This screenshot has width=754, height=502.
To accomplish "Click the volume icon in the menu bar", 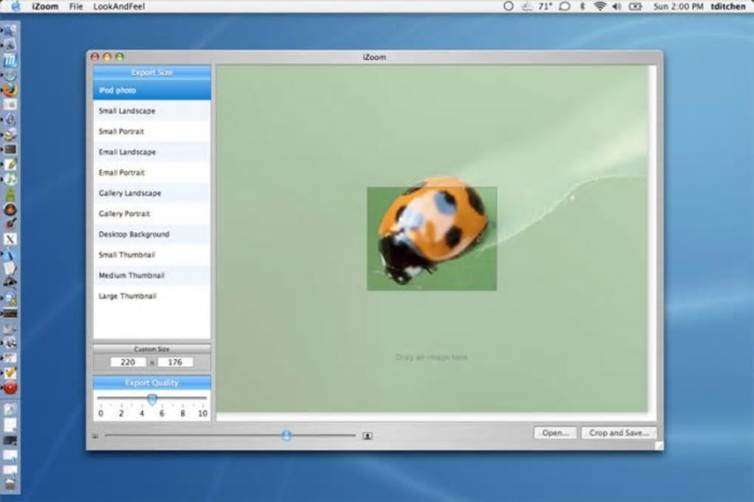I will [x=617, y=6].
